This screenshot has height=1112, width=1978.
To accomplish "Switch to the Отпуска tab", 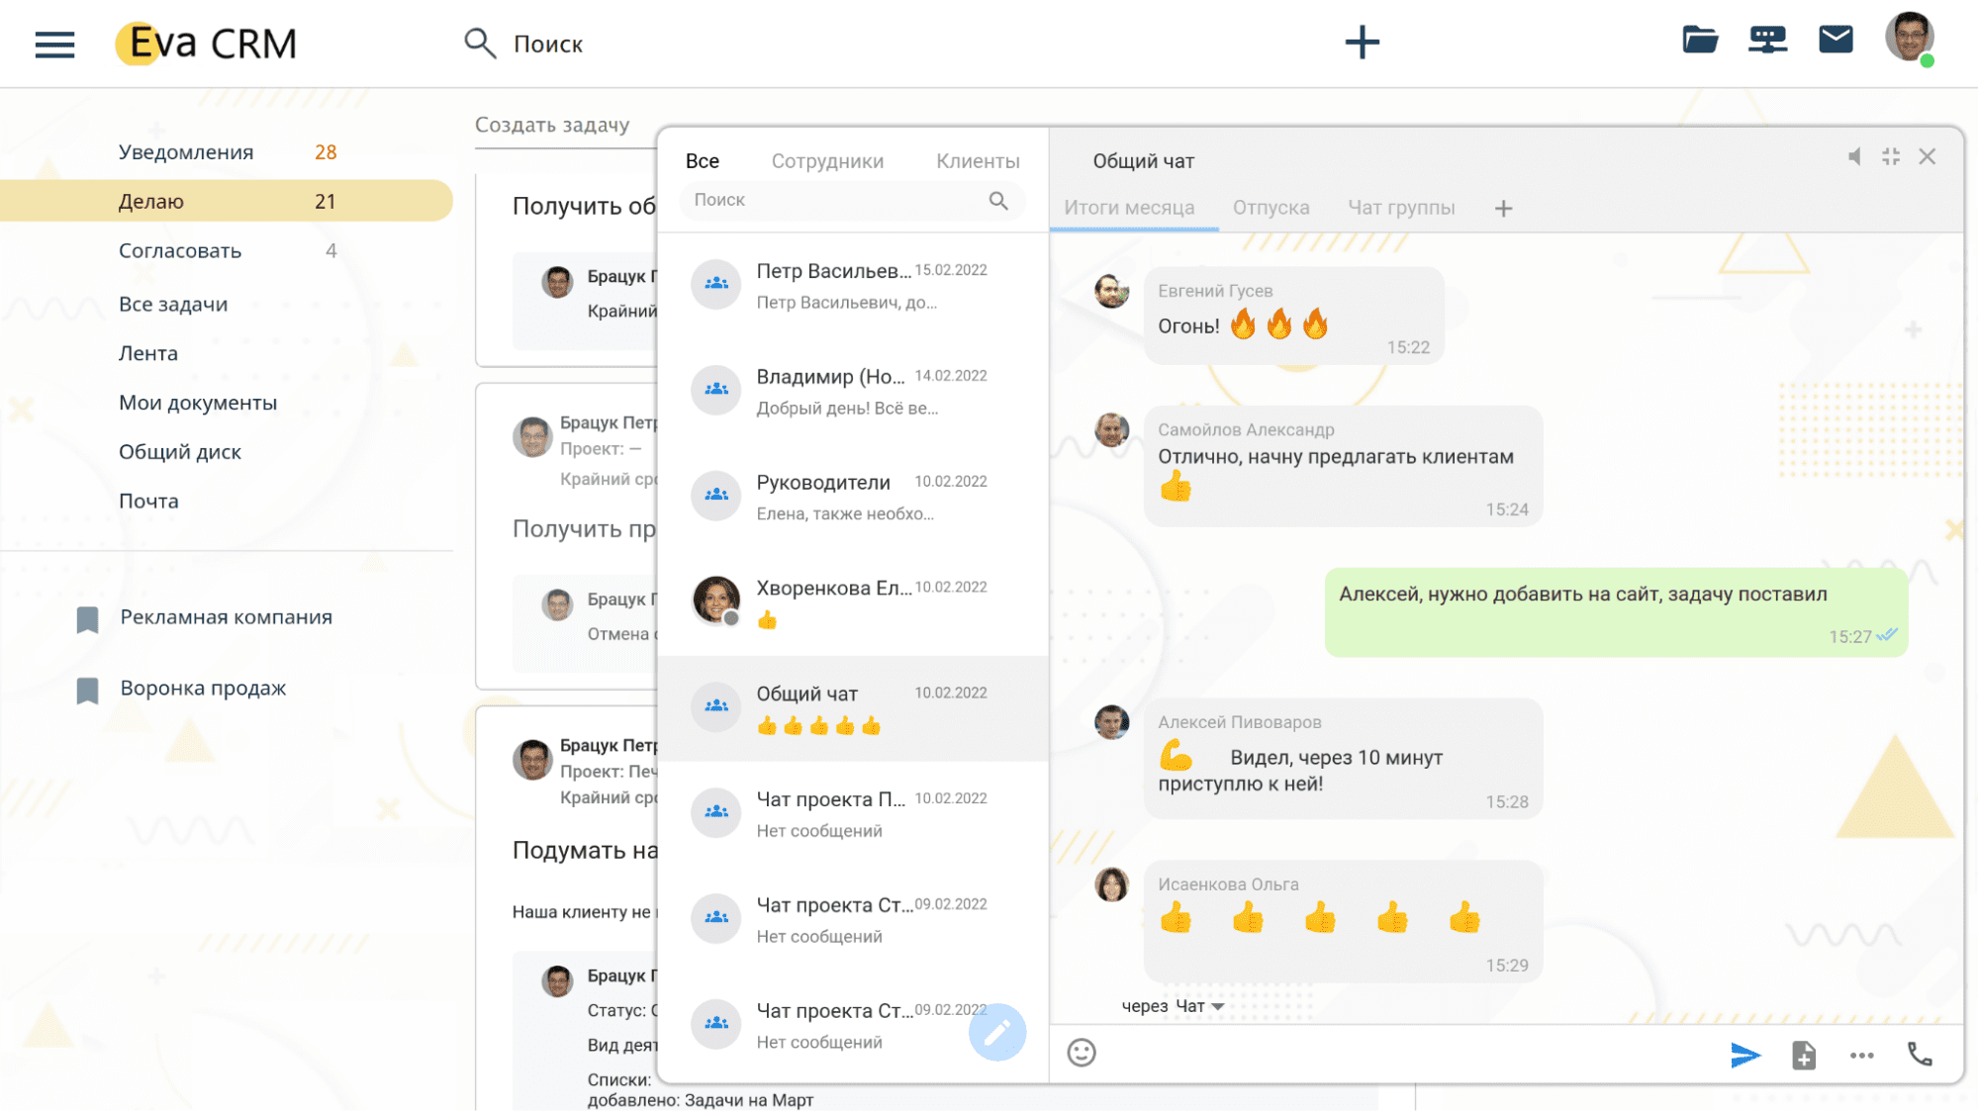I will click(x=1271, y=208).
